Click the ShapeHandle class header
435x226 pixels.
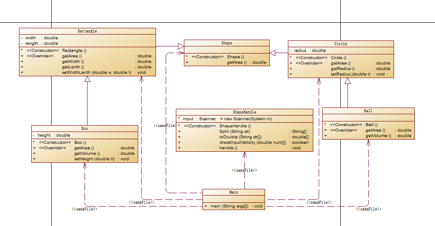point(244,112)
